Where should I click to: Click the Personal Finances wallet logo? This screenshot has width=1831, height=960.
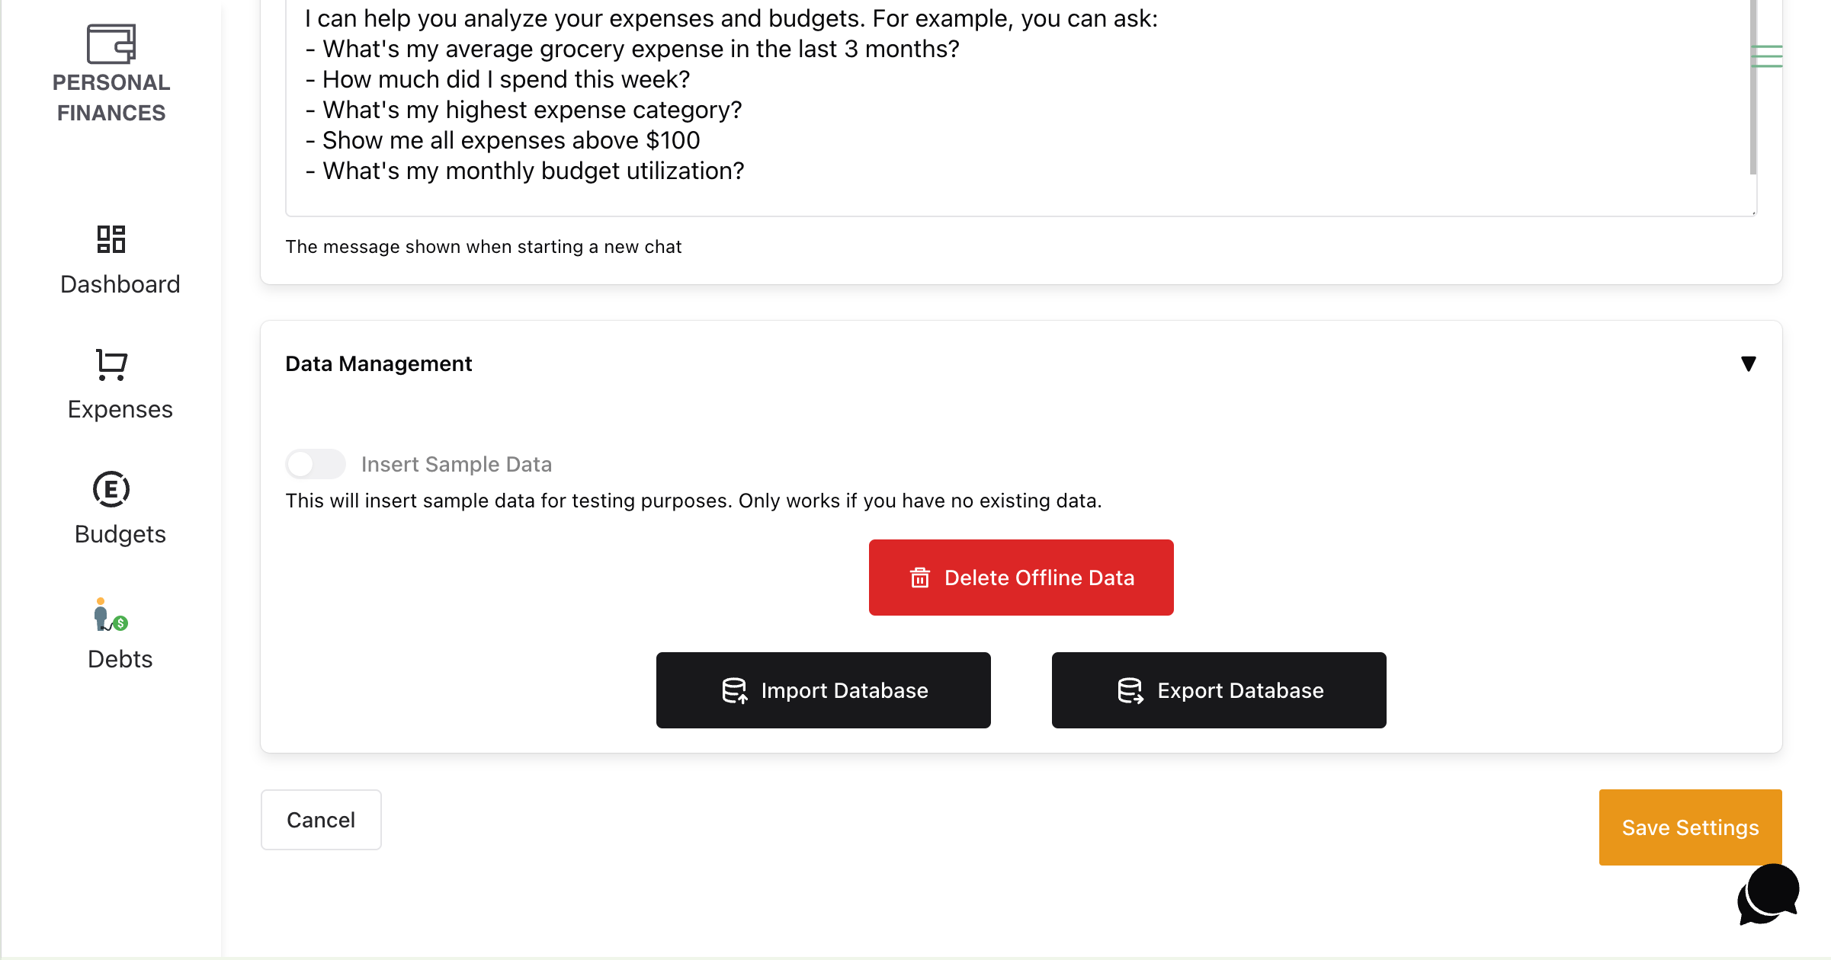111,43
